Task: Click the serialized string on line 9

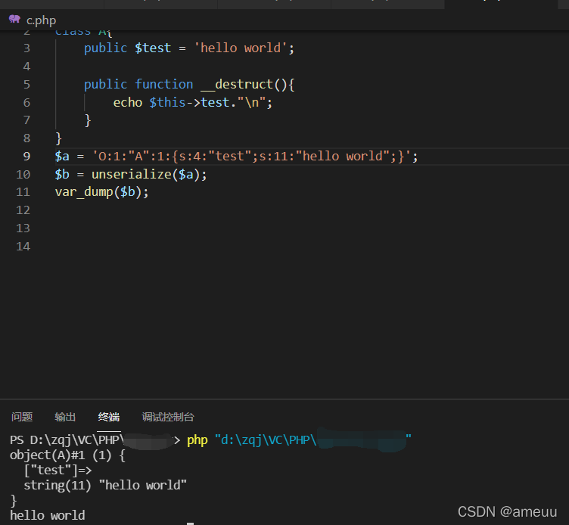Action: click(x=251, y=157)
